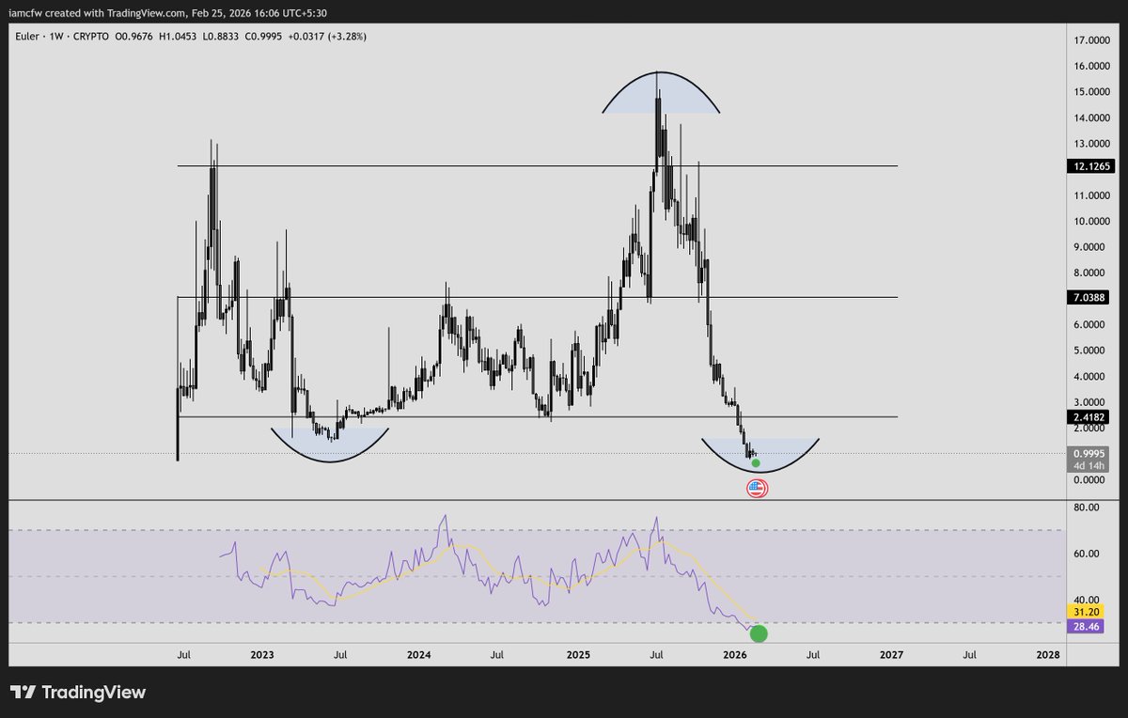Click the 4d 14h countdown label
This screenshot has height=718, width=1128.
click(1090, 465)
